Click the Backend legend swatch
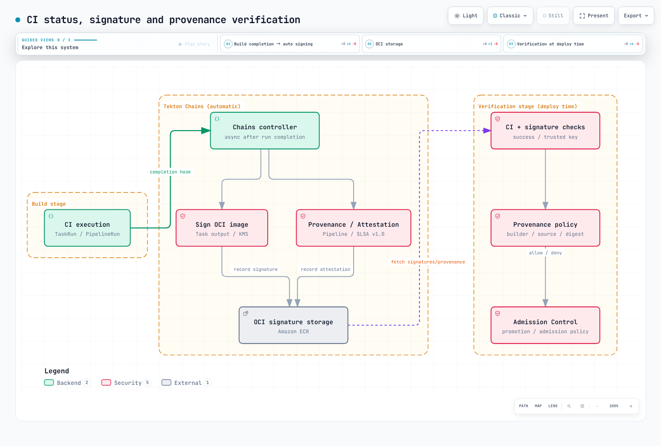Screen dimensions: 661x446 (49, 382)
